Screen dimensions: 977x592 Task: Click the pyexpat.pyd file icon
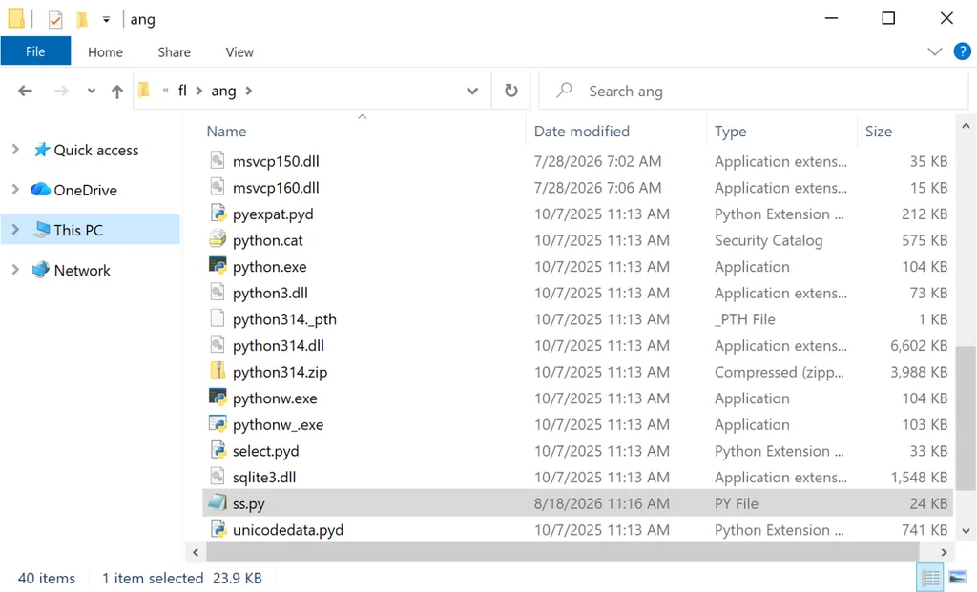(217, 214)
